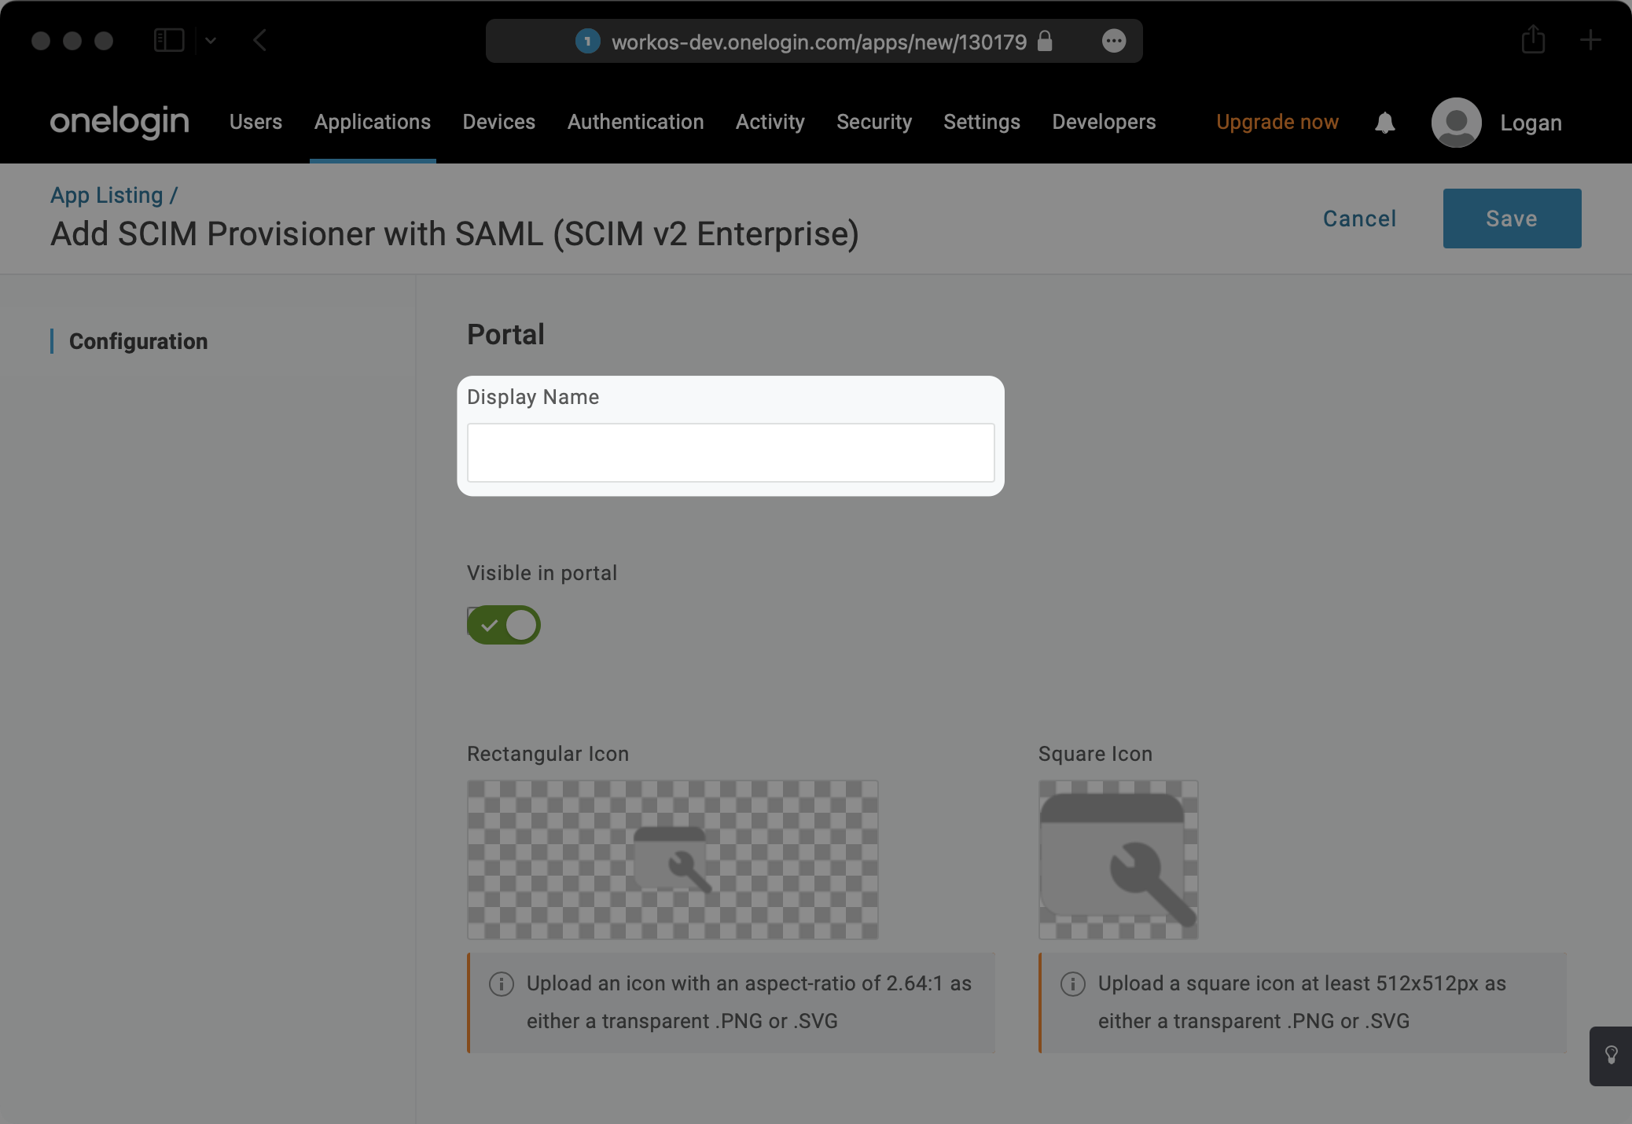Click the Square Icon upload placeholder
This screenshot has height=1124, width=1632.
[x=1117, y=860]
